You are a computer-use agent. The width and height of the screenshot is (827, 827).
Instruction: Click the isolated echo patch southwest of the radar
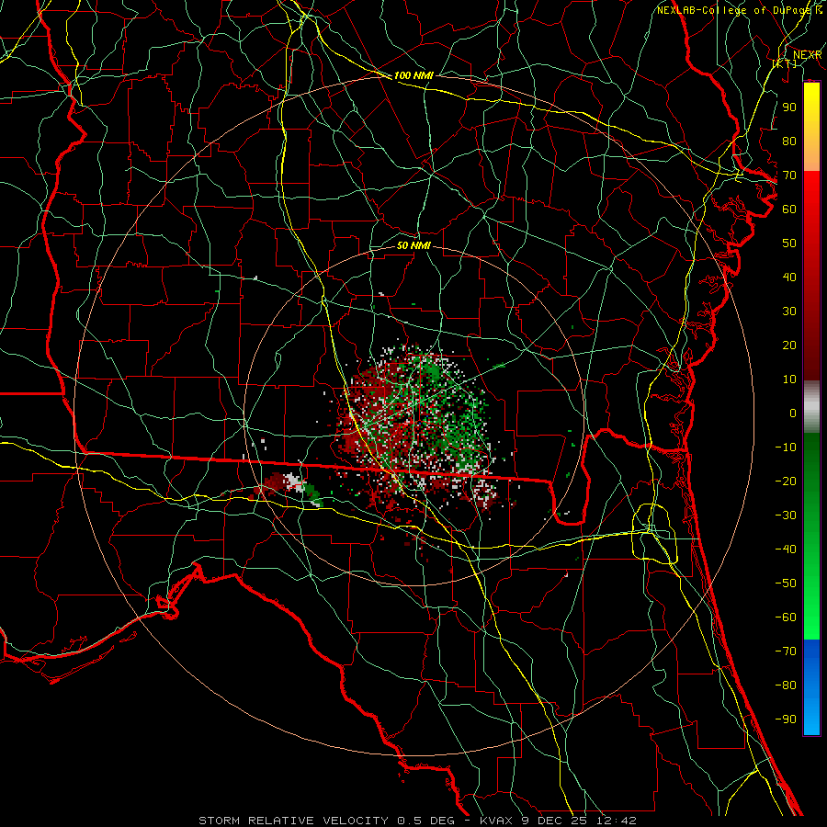[x=288, y=488]
